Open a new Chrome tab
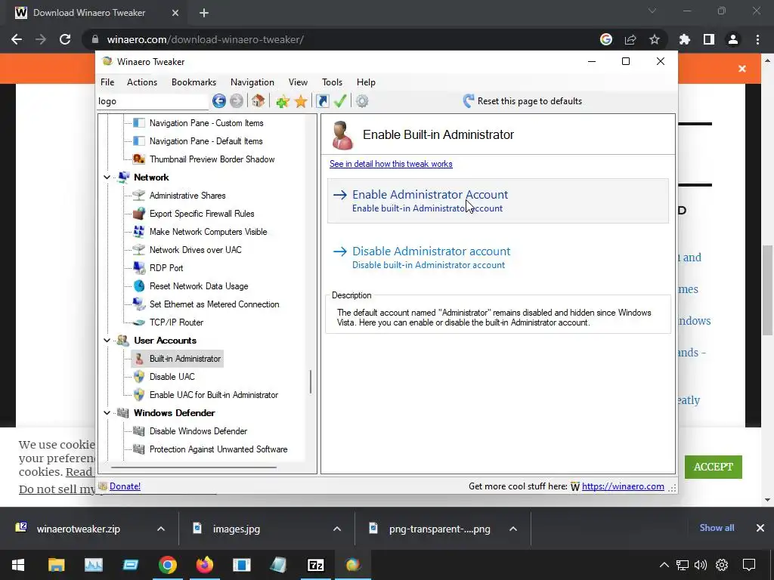The width and height of the screenshot is (774, 580). click(204, 13)
